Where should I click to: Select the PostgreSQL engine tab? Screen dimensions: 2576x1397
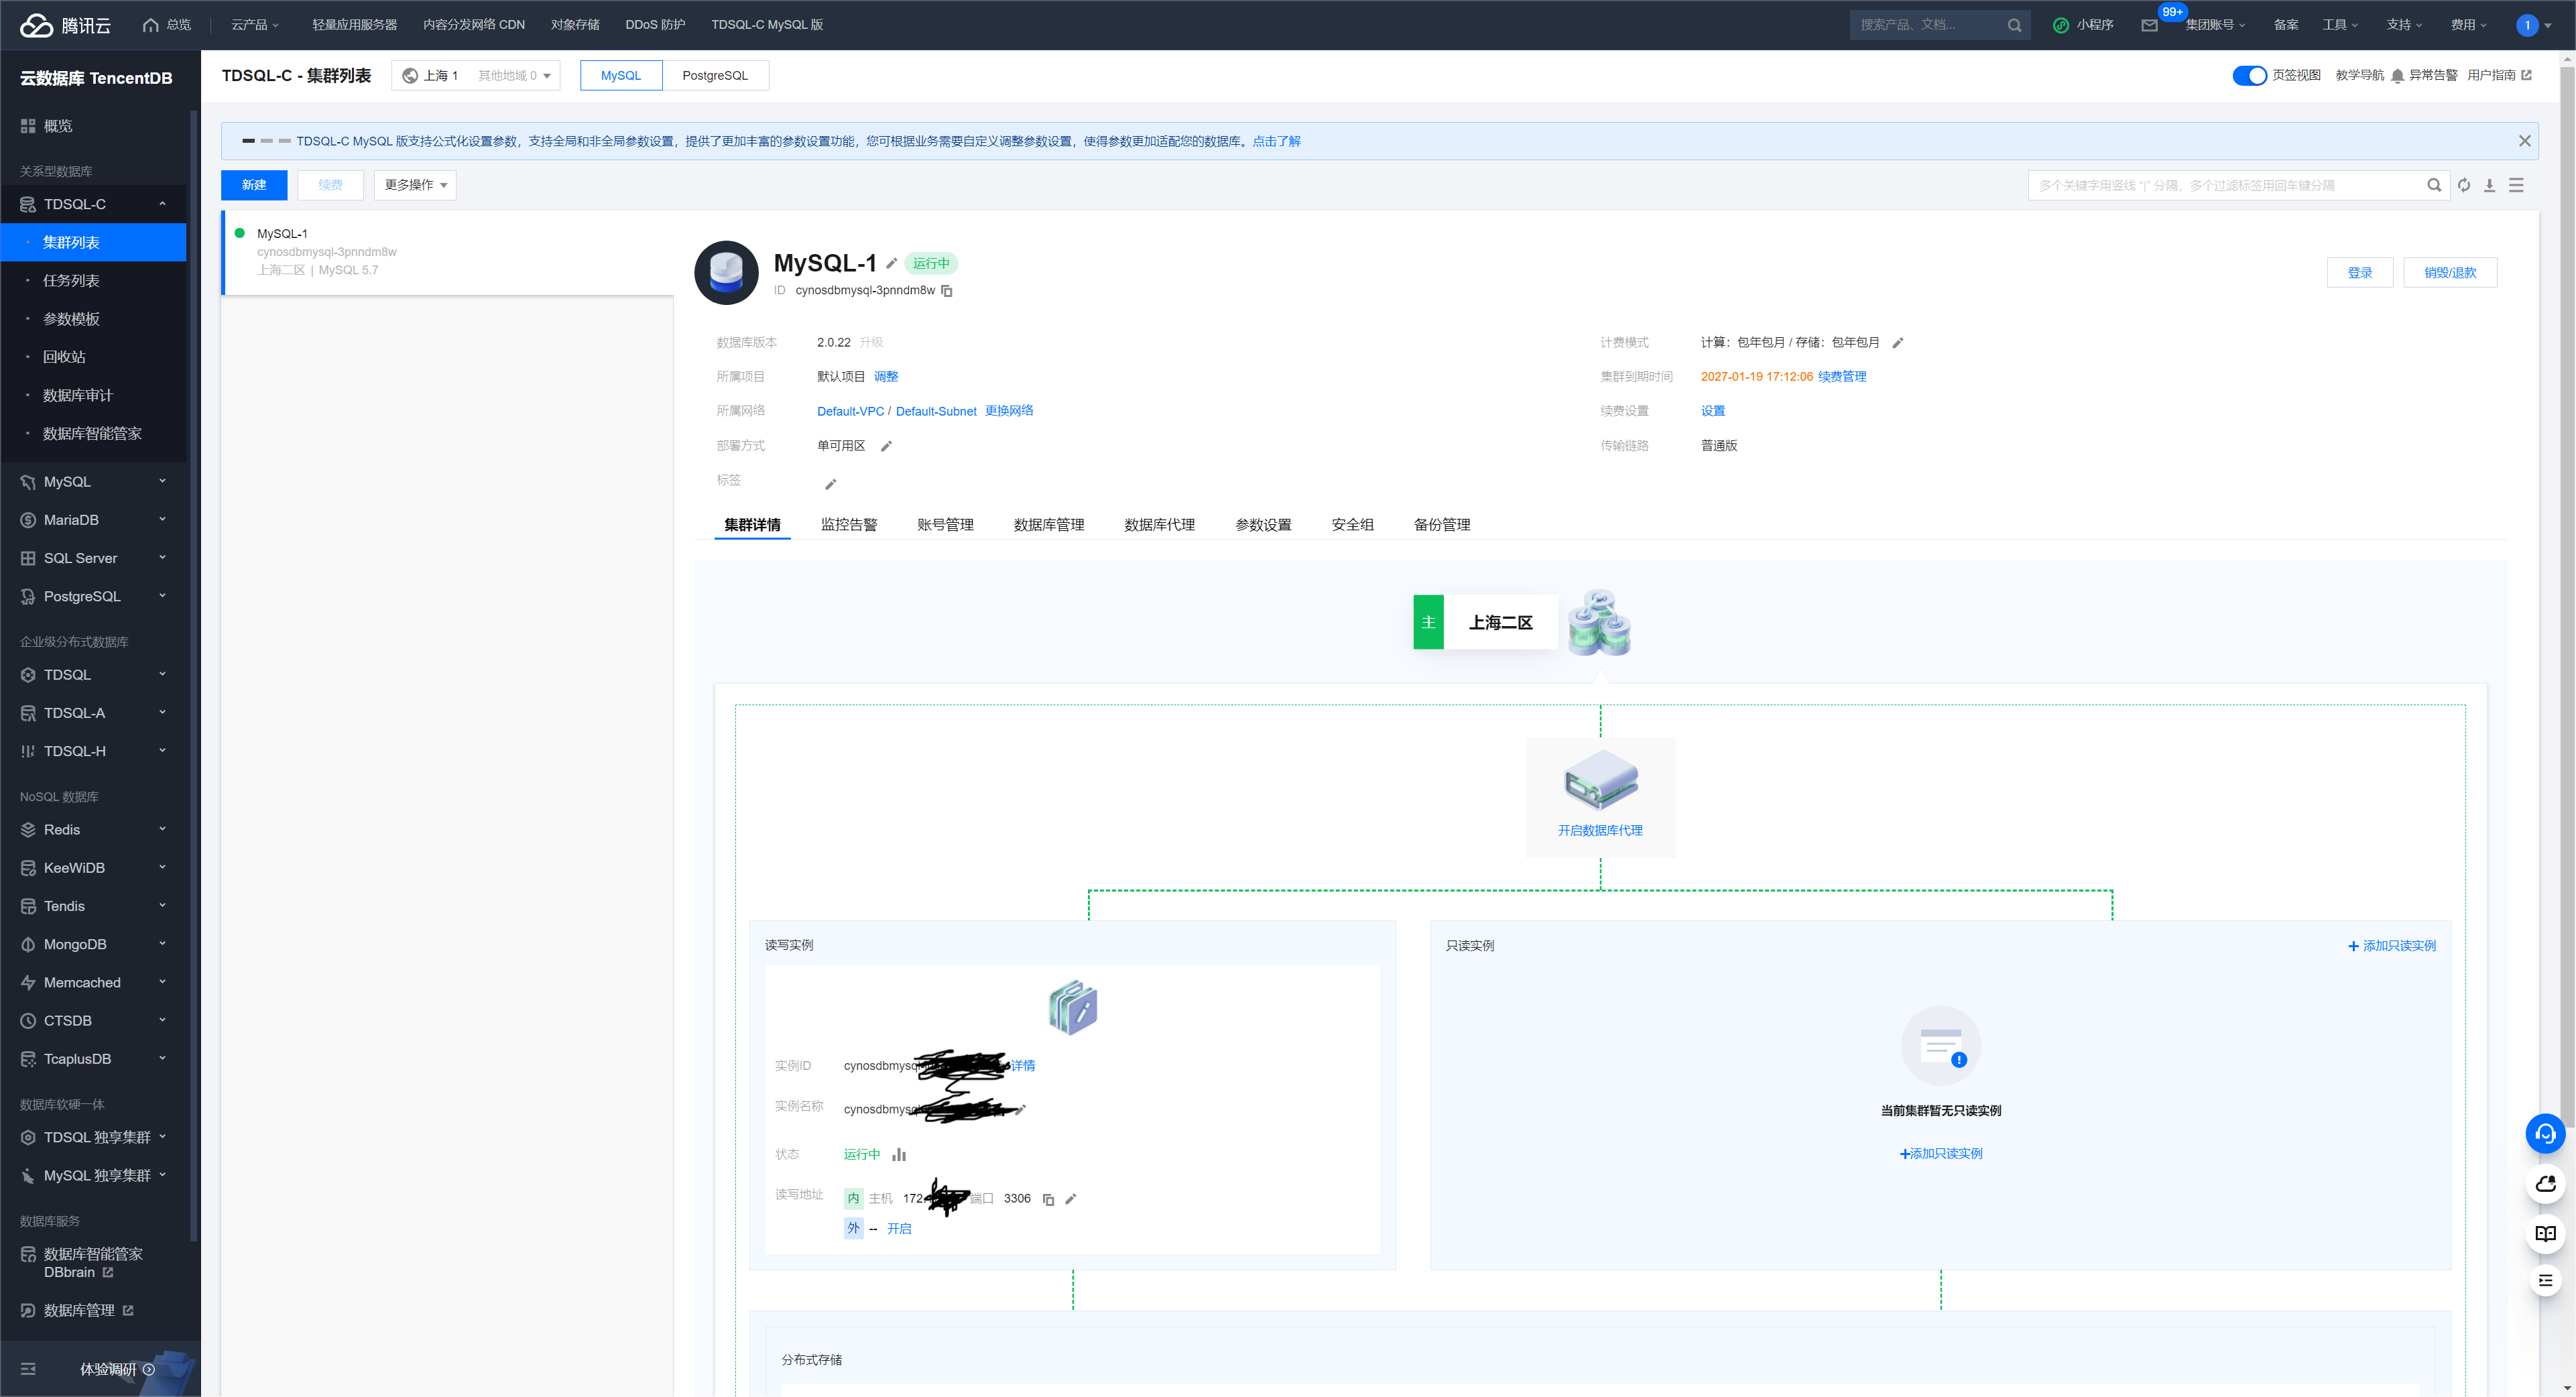[x=715, y=76]
